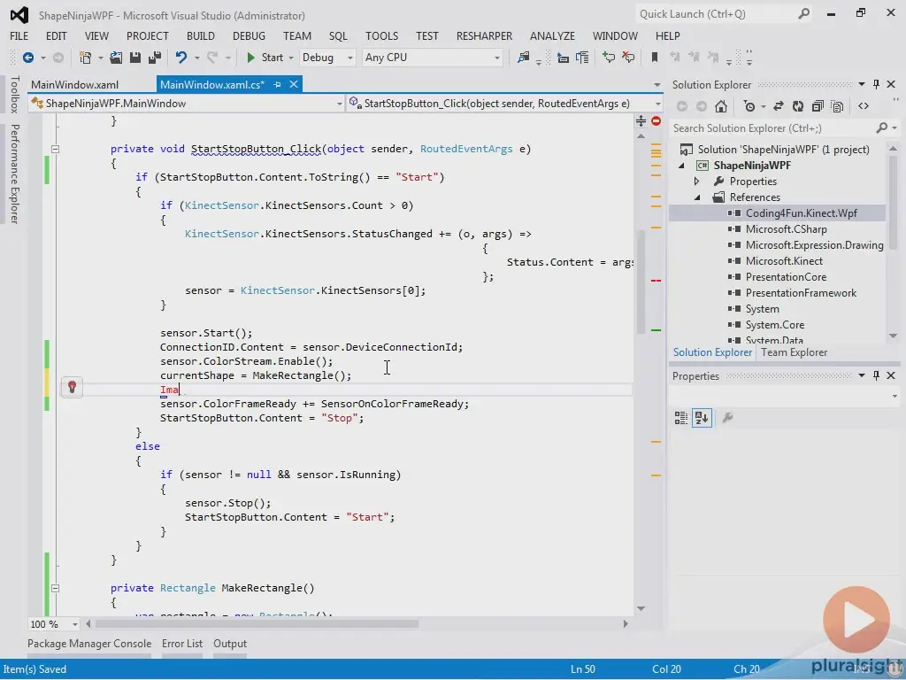Screen dimensions: 906x680
Task: Switch to the MainWindow.xaml tab
Action: pyautogui.click(x=74, y=84)
